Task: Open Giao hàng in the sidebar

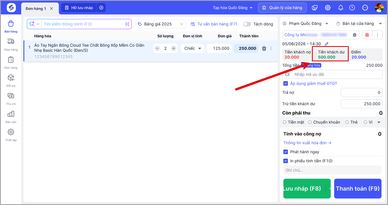Action: pyautogui.click(x=11, y=45)
